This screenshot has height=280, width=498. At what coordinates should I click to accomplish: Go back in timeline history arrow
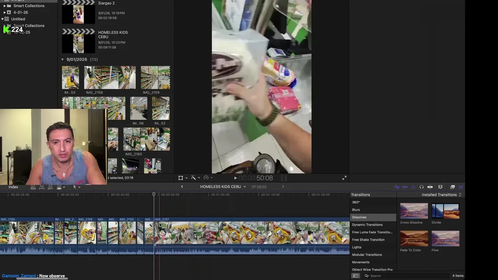[x=182, y=187]
